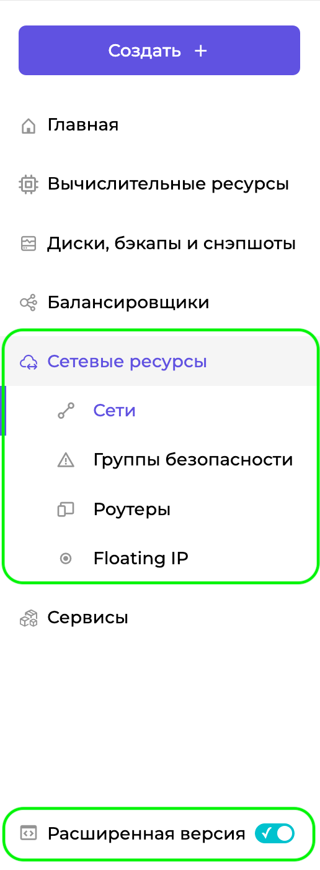320x870 pixels.
Task: Click the Floating IP target icon
Action: tap(65, 559)
